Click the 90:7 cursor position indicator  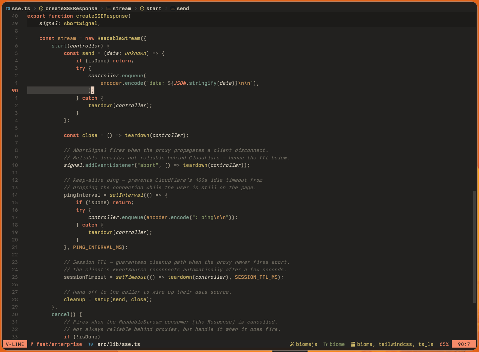(464, 344)
